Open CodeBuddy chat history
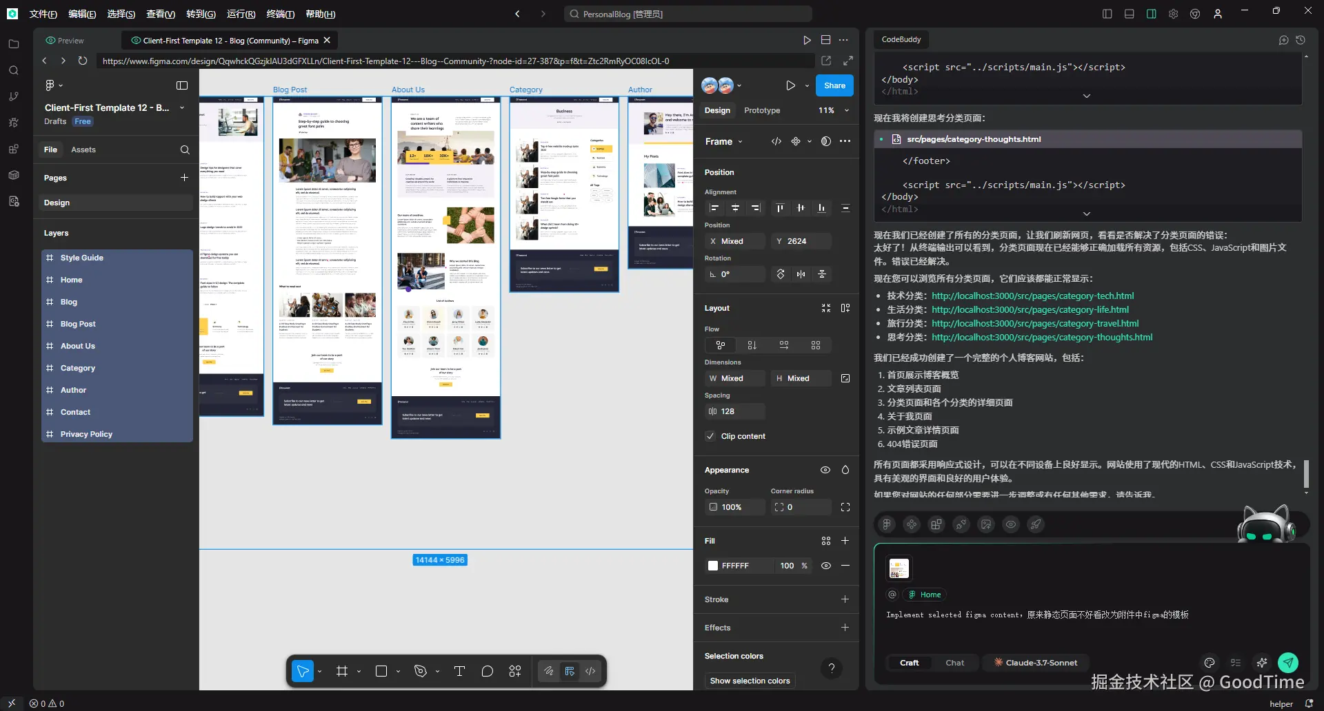 (1301, 40)
